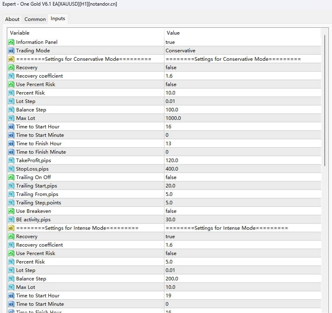332x313 pixels.
Task: Click the icon next to Trailing Start,pips
Action: 11,186
